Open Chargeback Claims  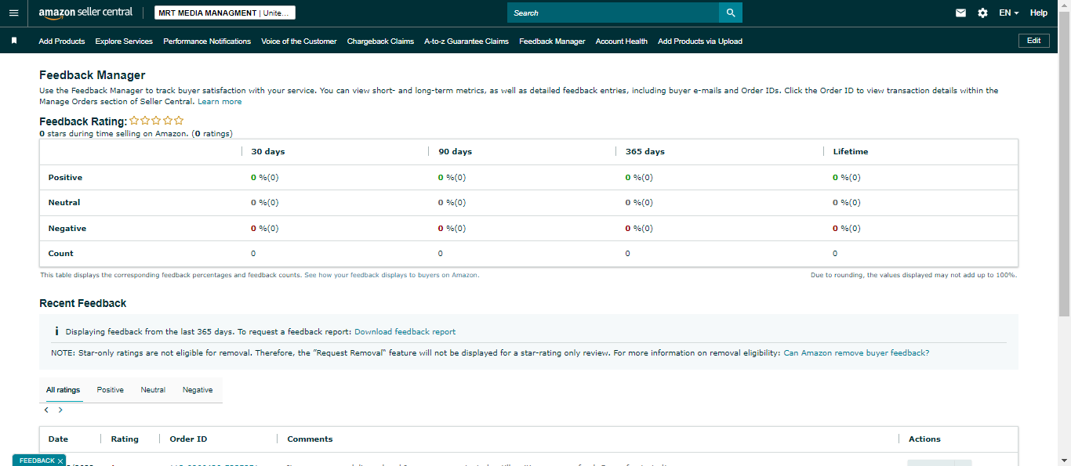[x=380, y=42]
